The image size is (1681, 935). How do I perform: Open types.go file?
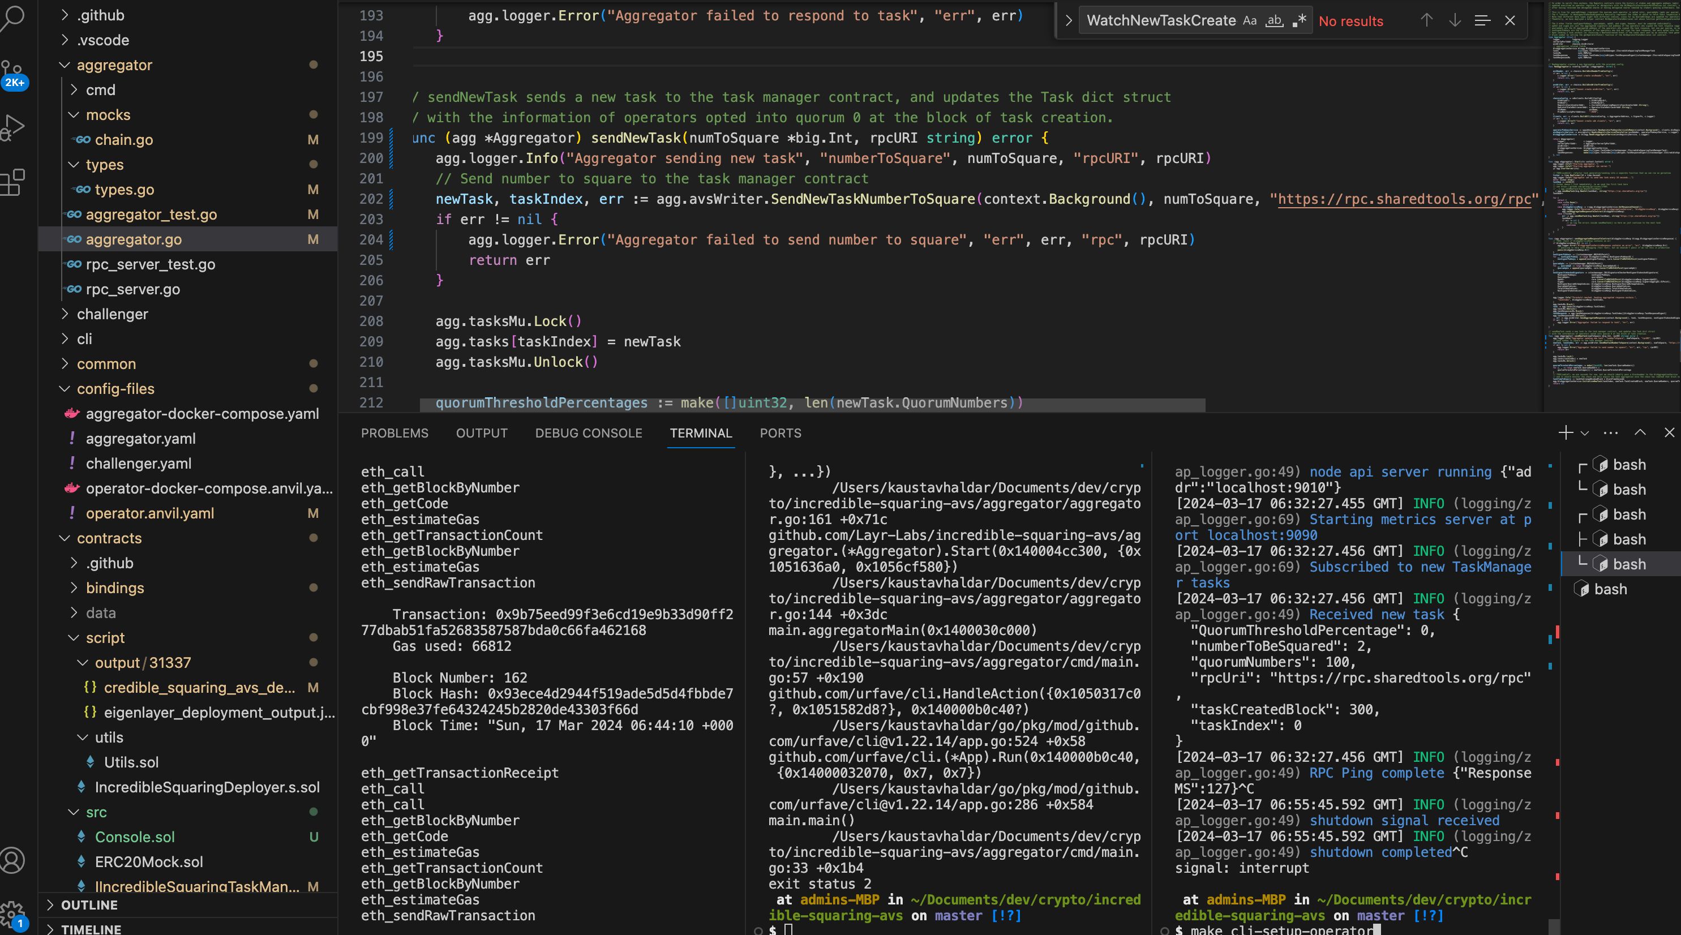click(x=124, y=189)
